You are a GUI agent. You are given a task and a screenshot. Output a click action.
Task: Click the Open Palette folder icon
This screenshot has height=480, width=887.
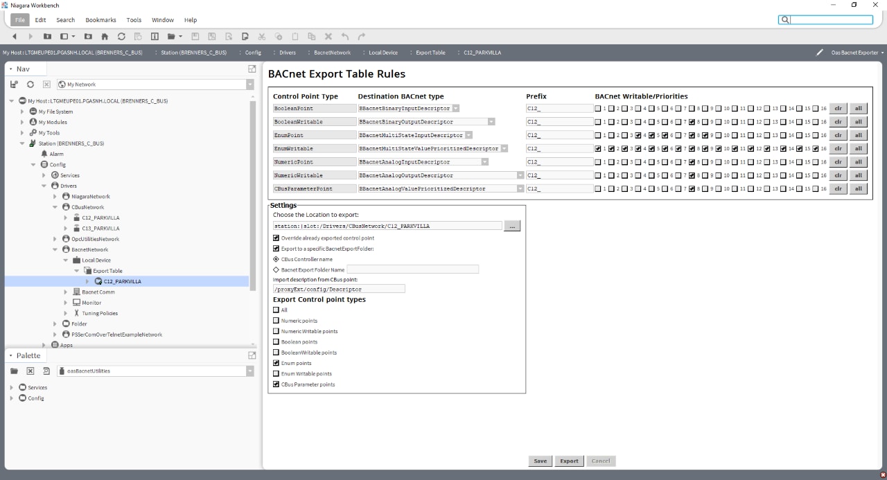[x=14, y=371]
